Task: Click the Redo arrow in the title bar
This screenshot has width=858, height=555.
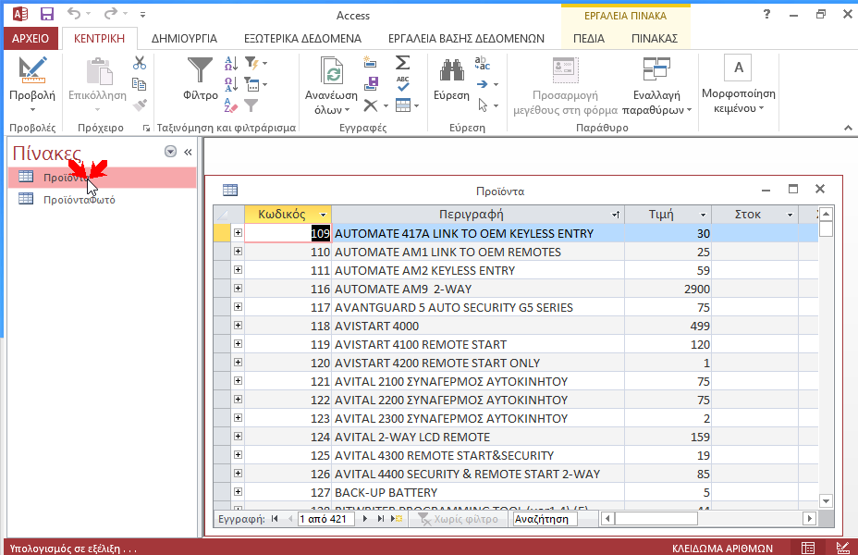Action: tap(111, 14)
